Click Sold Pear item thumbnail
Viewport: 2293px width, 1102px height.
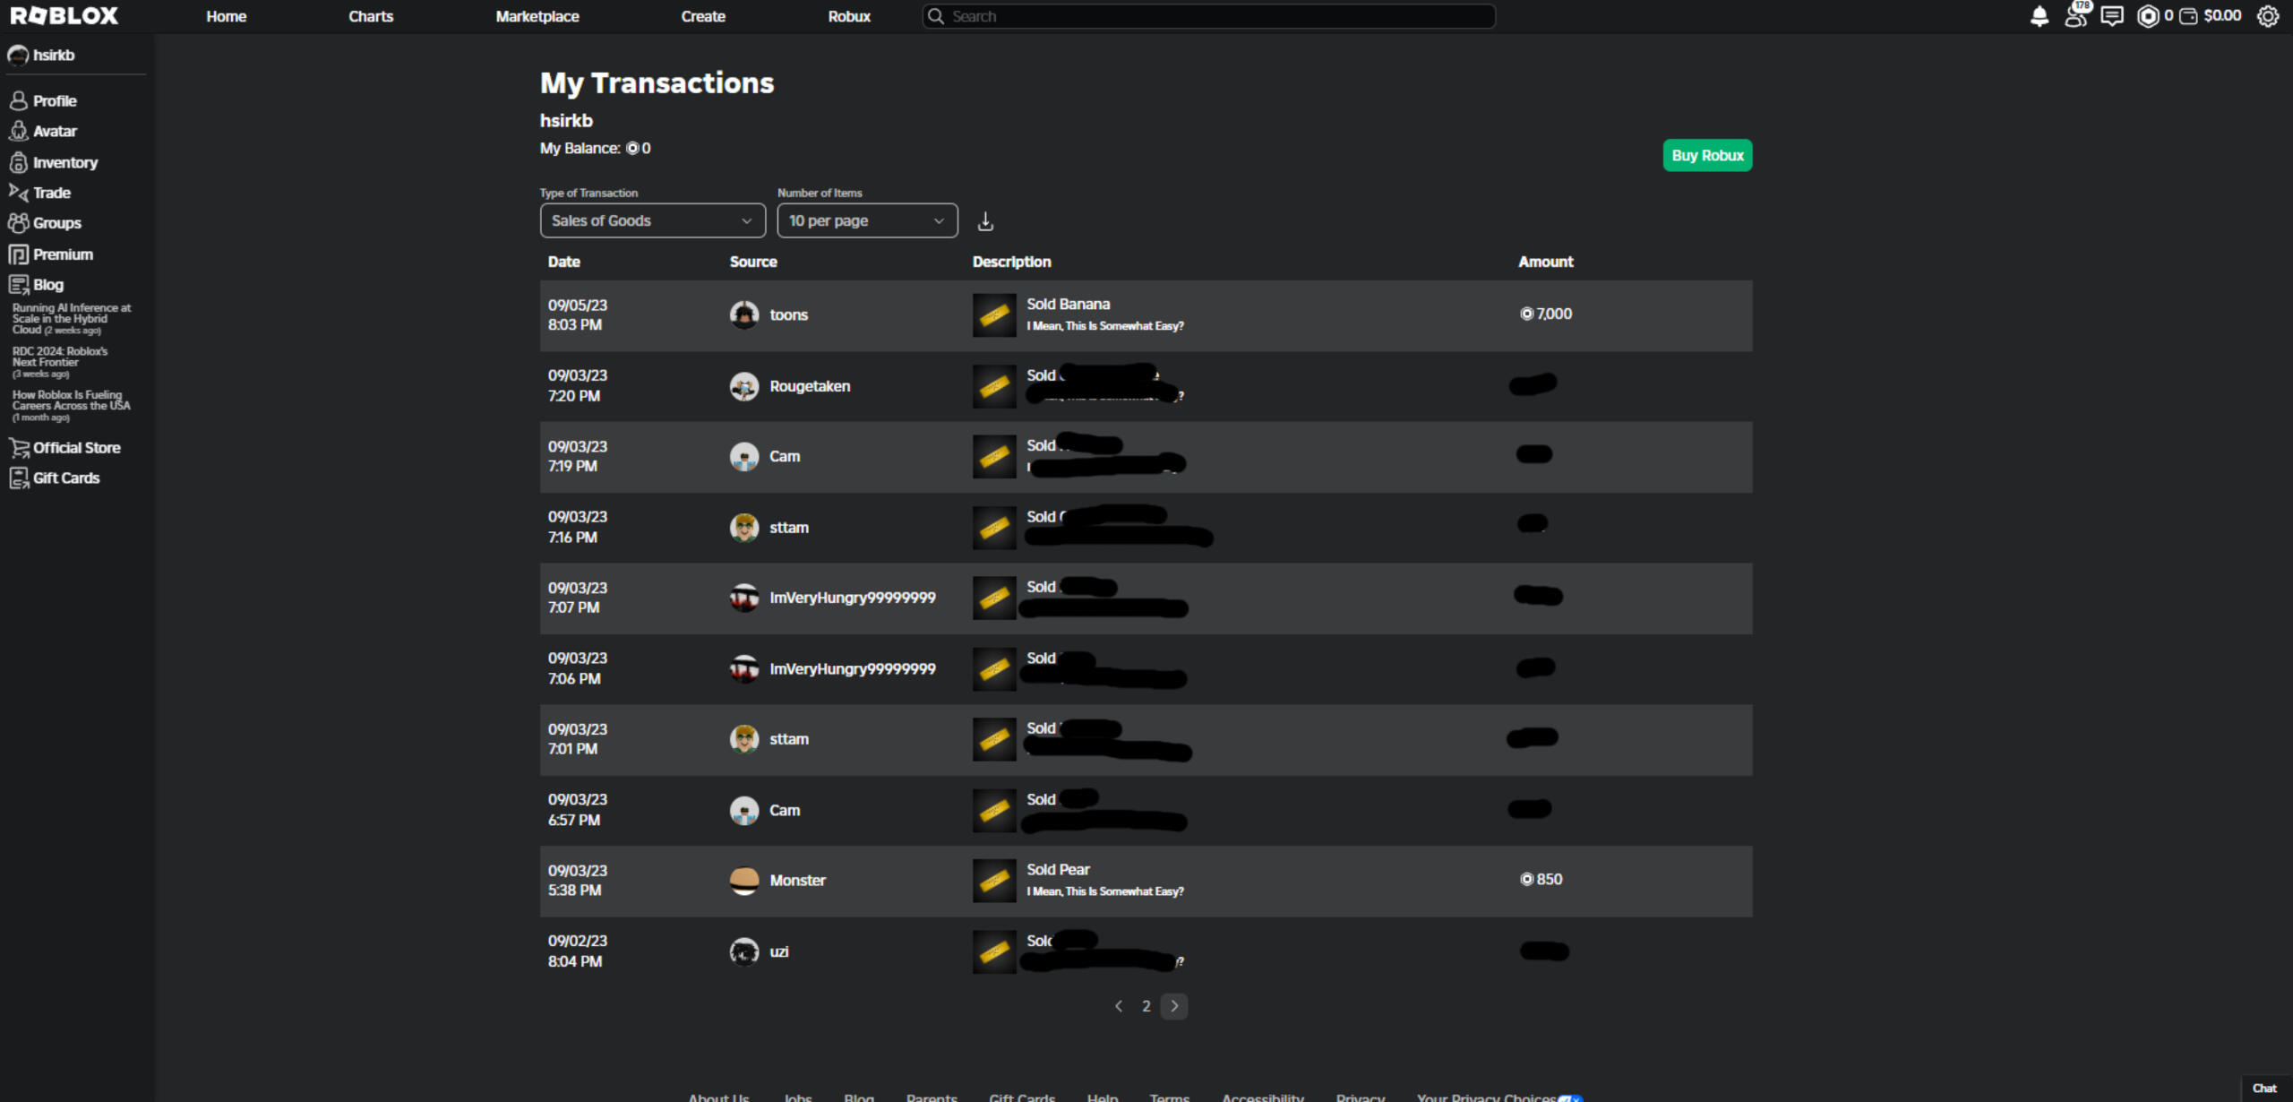(994, 881)
